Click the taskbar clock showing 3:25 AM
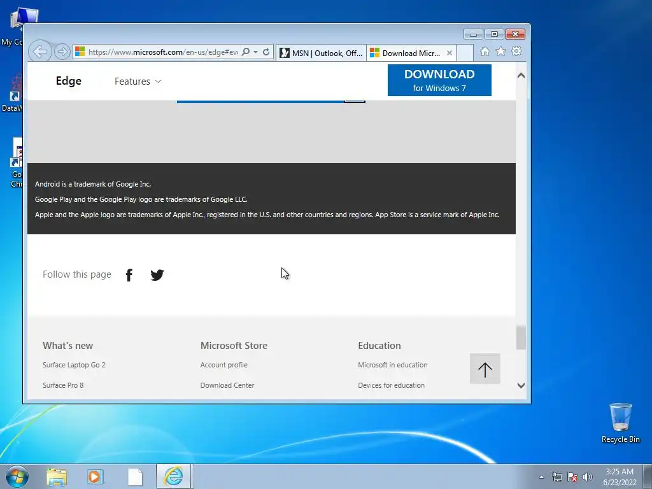This screenshot has height=489, width=652. (620, 477)
